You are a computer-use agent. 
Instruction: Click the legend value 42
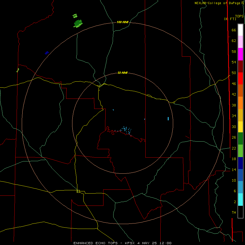(x=234, y=94)
